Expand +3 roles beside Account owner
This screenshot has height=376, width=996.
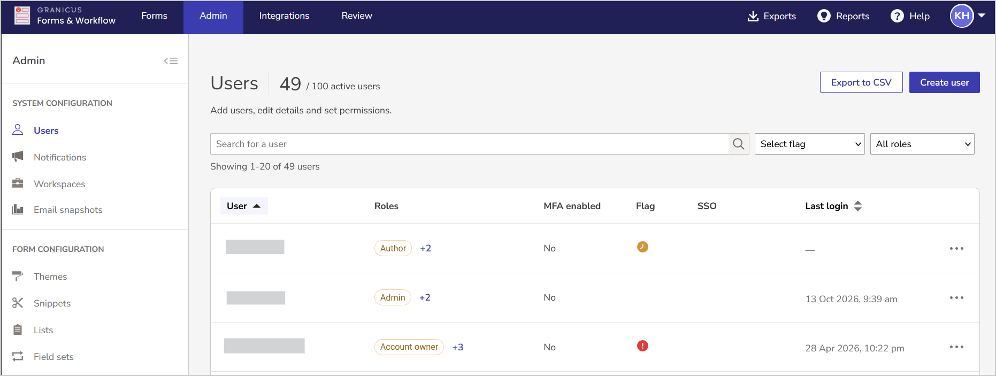(458, 347)
